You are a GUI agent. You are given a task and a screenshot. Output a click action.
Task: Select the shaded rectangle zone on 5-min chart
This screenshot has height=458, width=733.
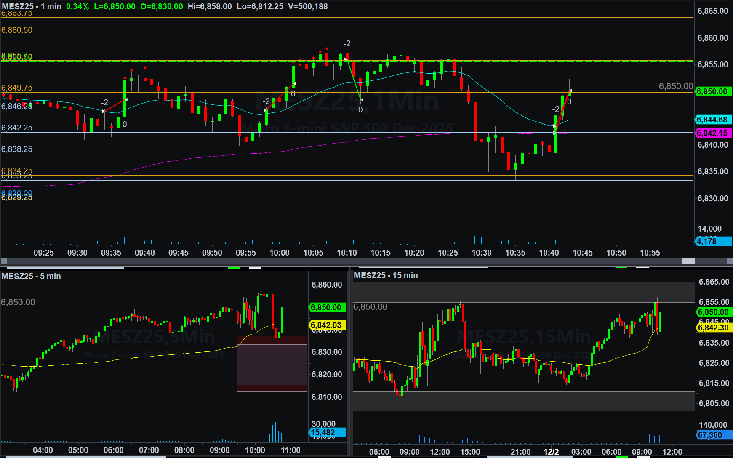click(x=272, y=363)
